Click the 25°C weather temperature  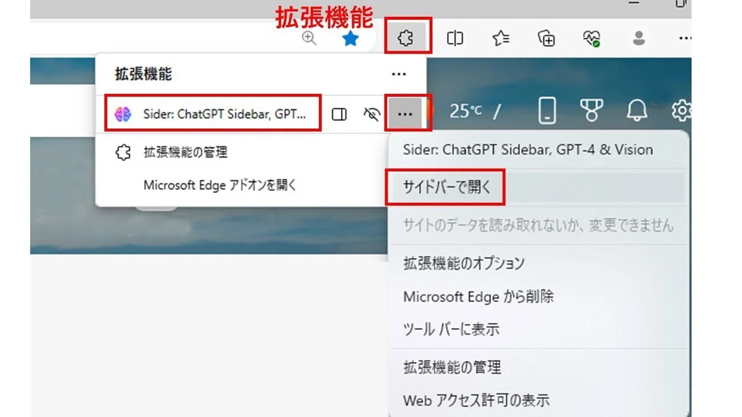466,111
